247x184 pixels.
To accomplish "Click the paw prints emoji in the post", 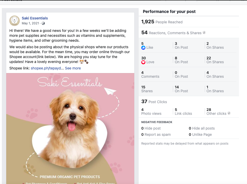I will click(86, 62).
